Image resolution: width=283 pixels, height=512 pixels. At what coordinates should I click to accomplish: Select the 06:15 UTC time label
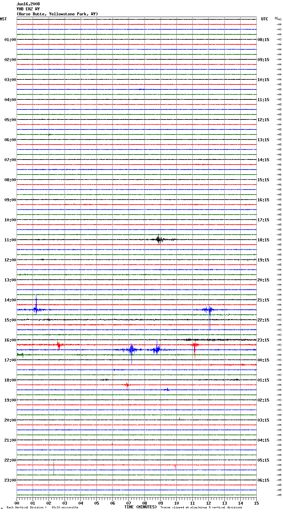263,480
